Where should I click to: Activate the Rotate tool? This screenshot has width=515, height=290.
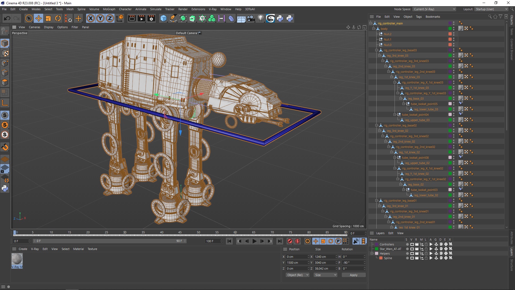[58, 18]
